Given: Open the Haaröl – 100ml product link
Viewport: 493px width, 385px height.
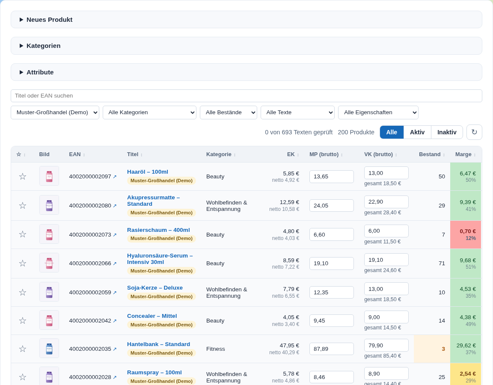Looking at the screenshot, I should pos(148,172).
